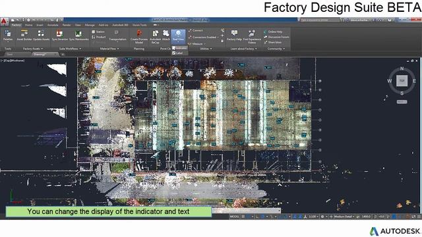Screen dimensions: 422x237
Task: Select the Product material flow tool
Action: [x=99, y=37]
